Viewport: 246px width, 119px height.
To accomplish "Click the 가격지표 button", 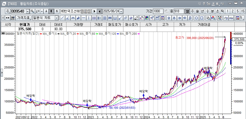I will click(24, 18).
